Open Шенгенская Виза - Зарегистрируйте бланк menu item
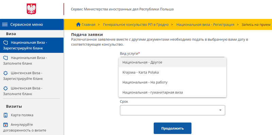This screenshot has width=272, height=135. [x=32, y=76]
